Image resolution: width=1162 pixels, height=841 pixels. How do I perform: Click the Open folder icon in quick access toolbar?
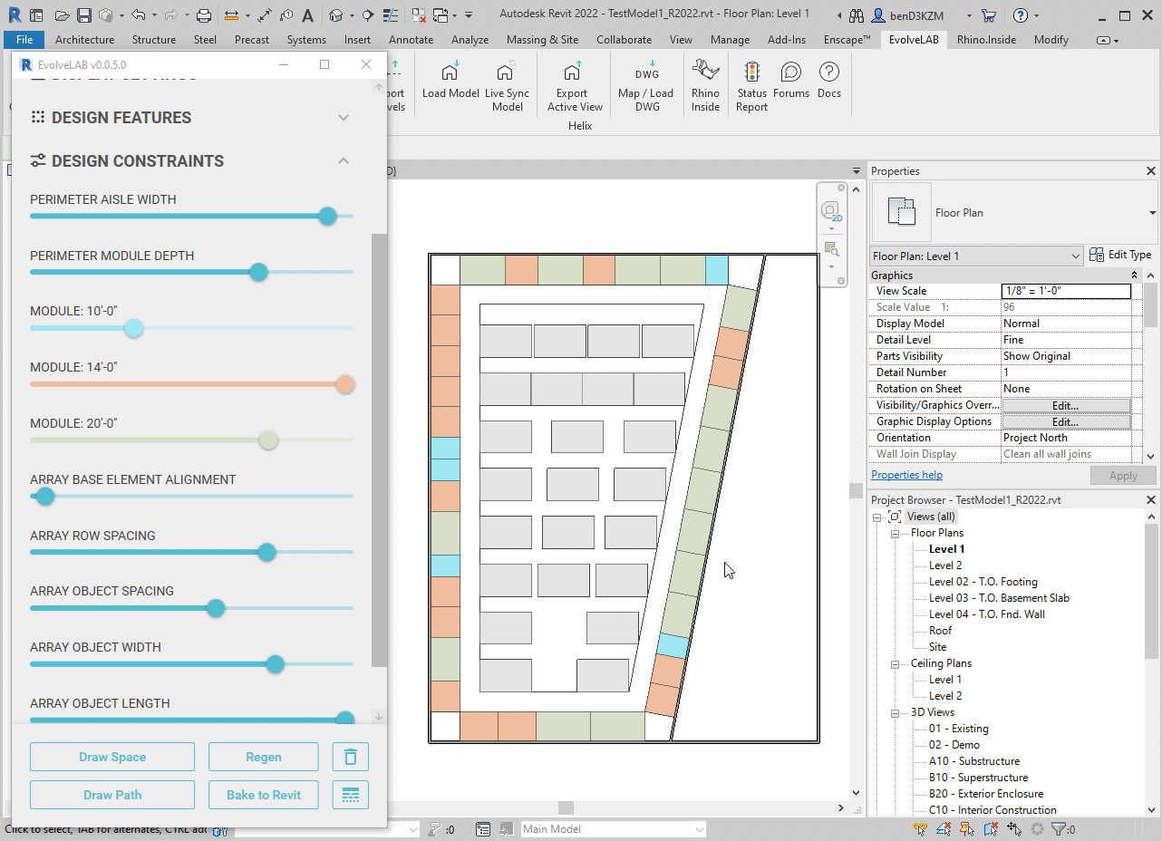point(62,15)
